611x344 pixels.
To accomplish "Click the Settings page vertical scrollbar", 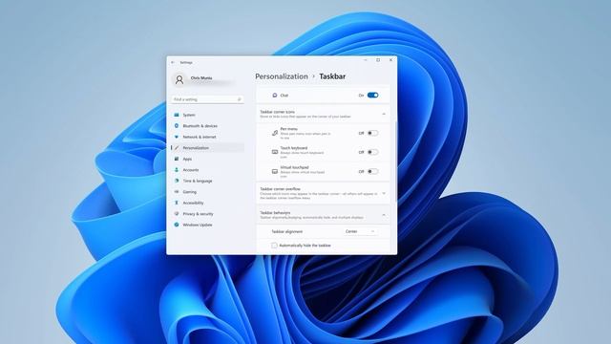I will pyautogui.click(x=396, y=161).
